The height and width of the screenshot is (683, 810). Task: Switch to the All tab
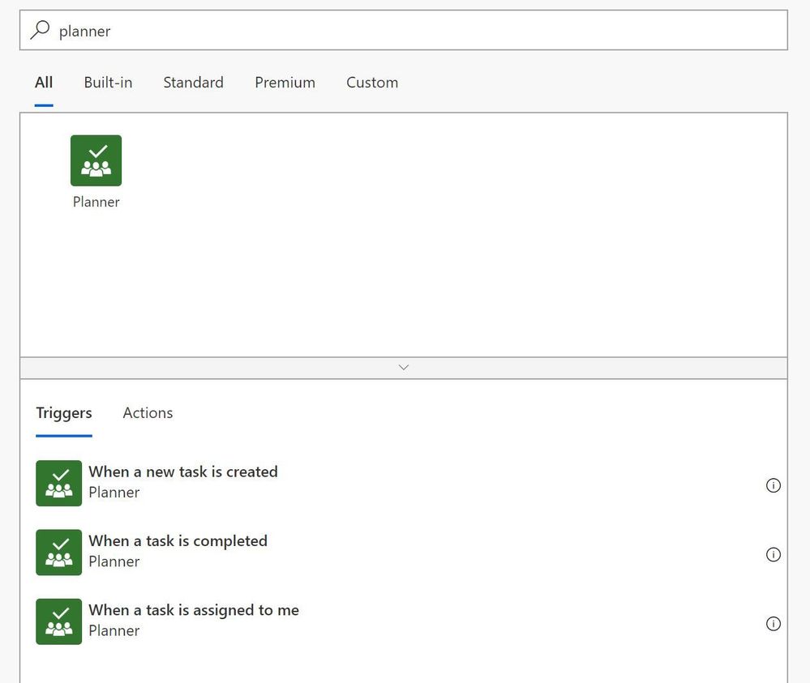coord(44,83)
